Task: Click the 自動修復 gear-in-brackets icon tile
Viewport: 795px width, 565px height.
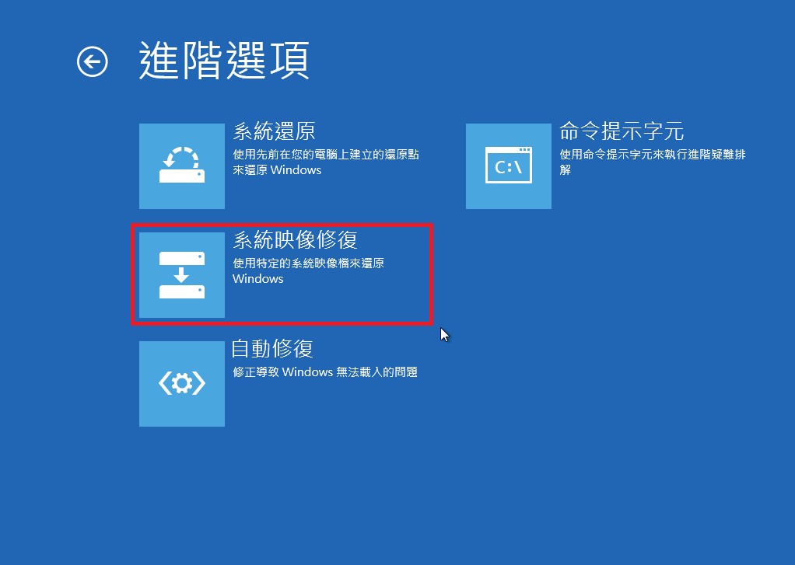Action: [x=182, y=384]
